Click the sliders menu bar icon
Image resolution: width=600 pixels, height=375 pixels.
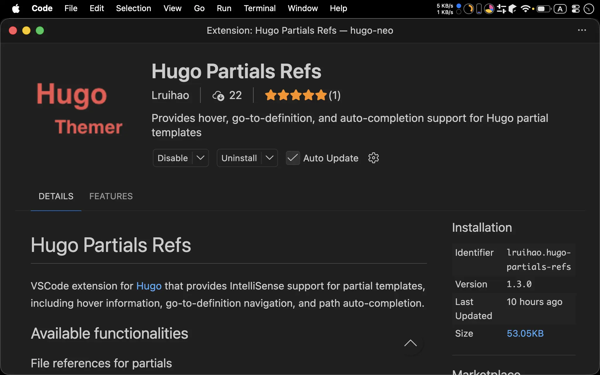pyautogui.click(x=501, y=9)
